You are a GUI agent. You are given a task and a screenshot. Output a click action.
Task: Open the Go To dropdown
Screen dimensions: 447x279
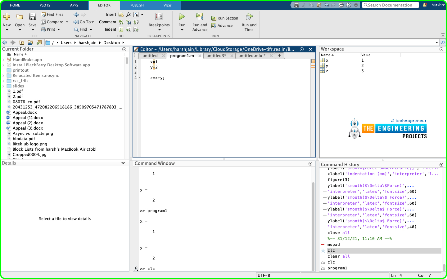[84, 22]
